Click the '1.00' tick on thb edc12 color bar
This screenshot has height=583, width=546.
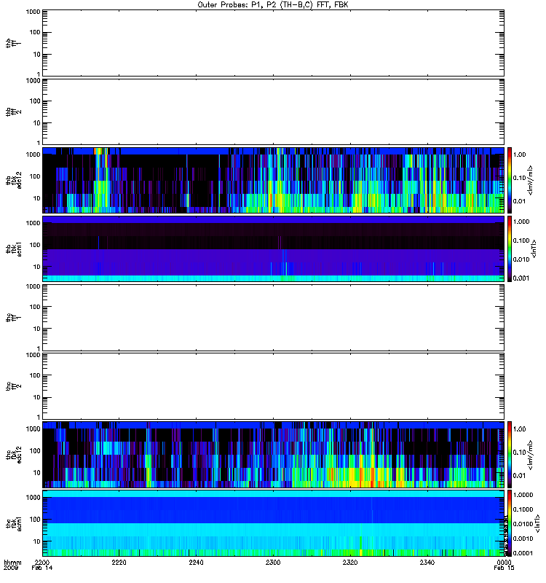519,154
